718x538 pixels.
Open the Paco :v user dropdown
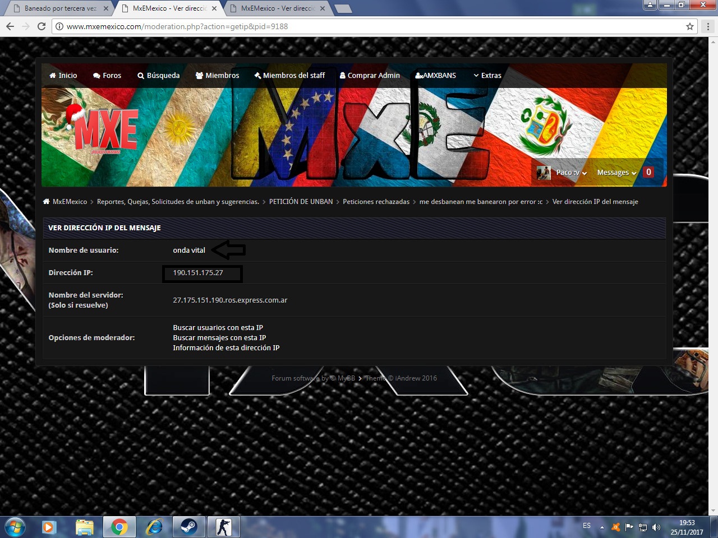pos(572,173)
